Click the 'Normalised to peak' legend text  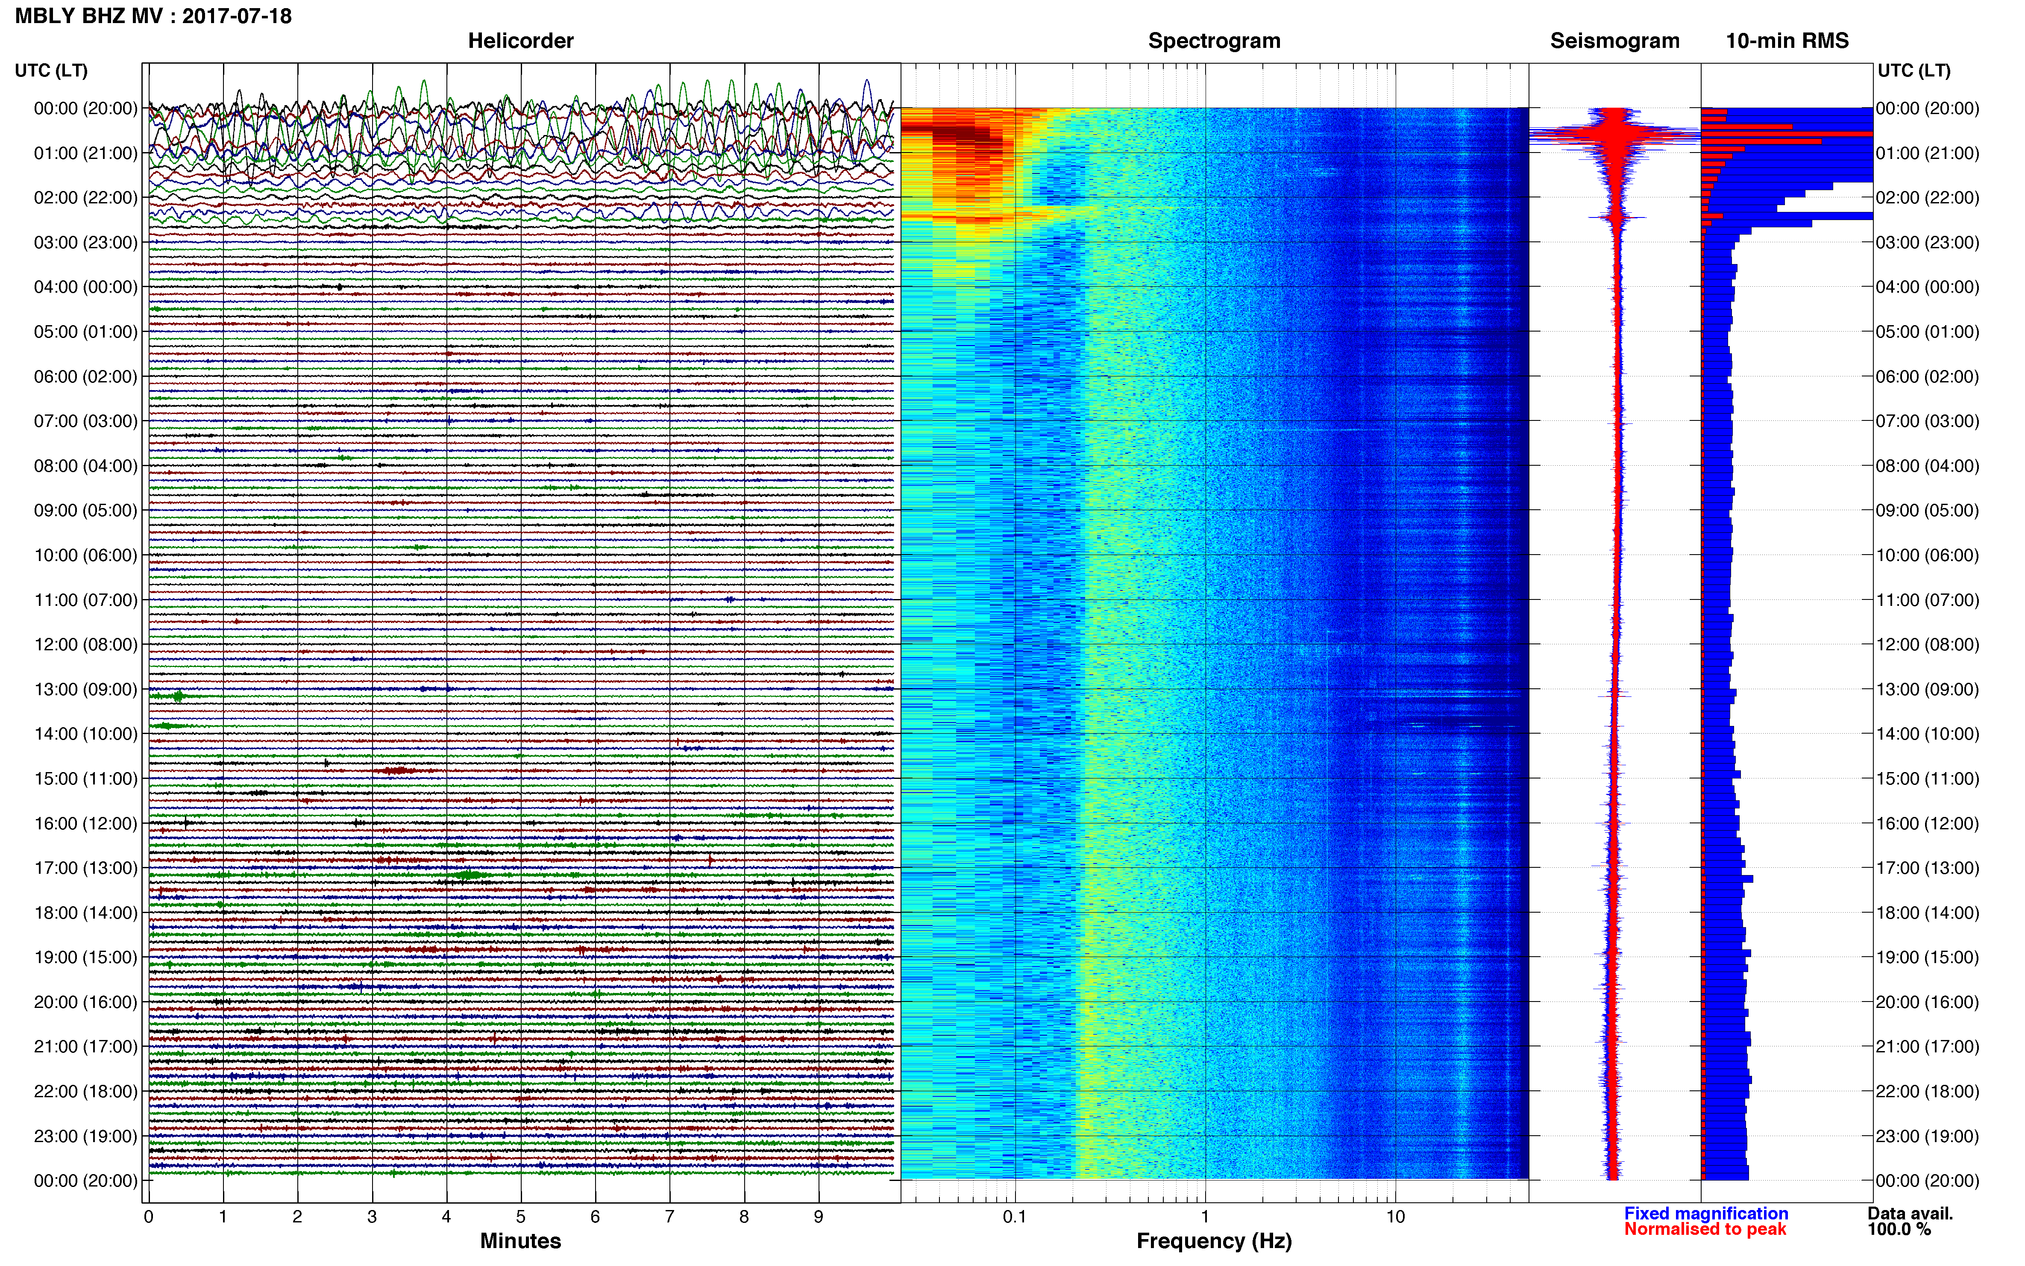pyautogui.click(x=1705, y=1229)
